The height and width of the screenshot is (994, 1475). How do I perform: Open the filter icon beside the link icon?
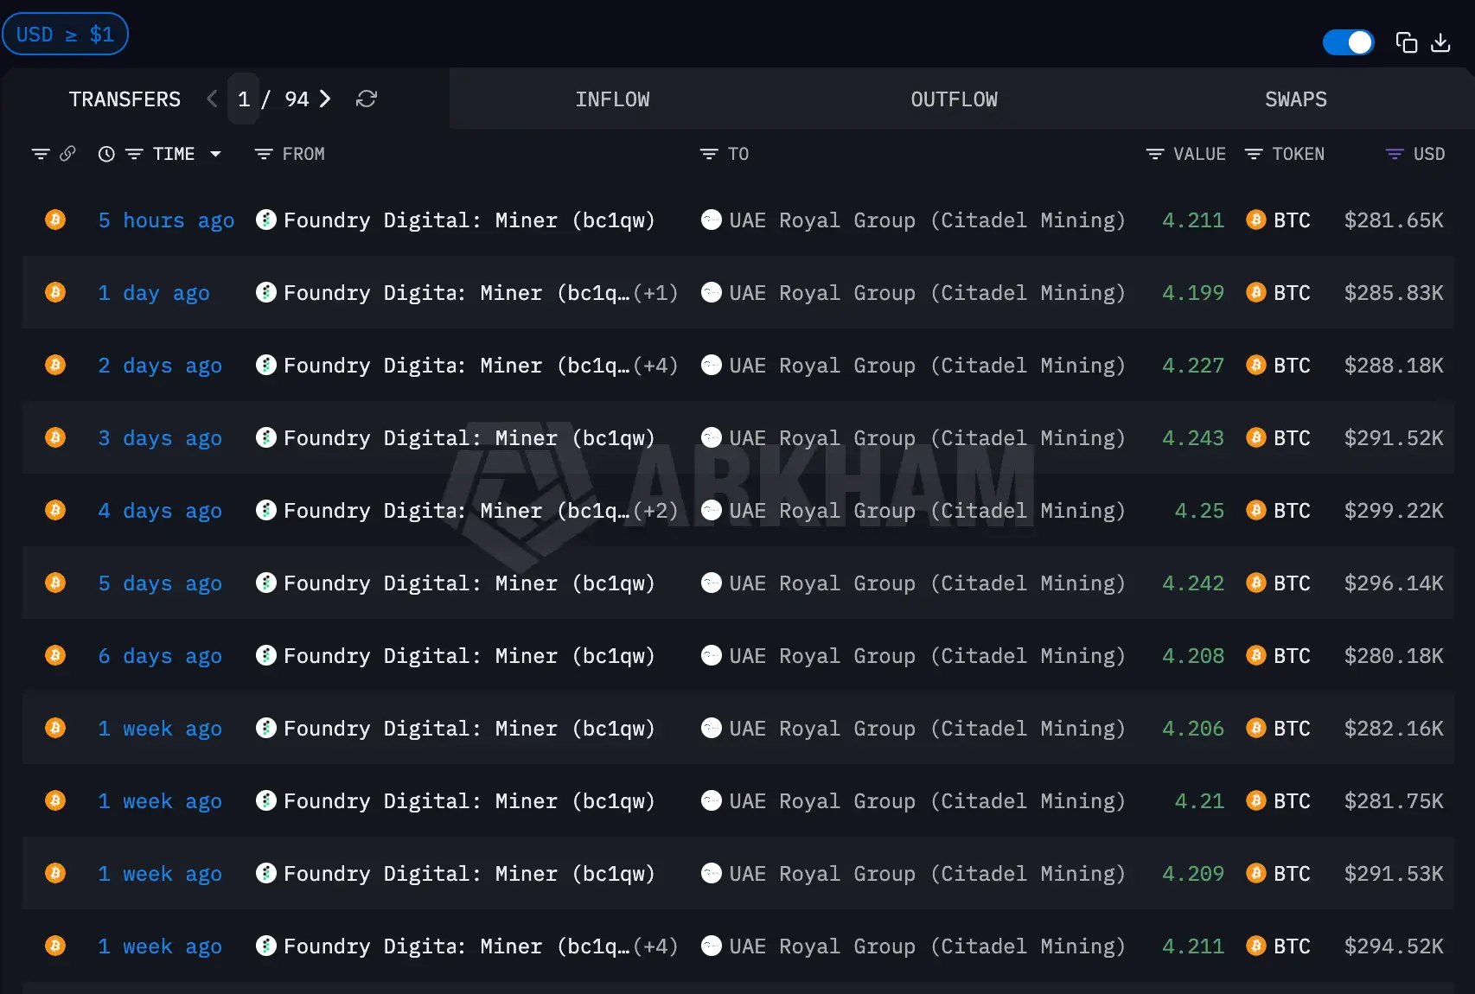[x=41, y=154]
